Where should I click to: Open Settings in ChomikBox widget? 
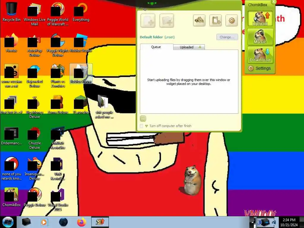coord(259,68)
